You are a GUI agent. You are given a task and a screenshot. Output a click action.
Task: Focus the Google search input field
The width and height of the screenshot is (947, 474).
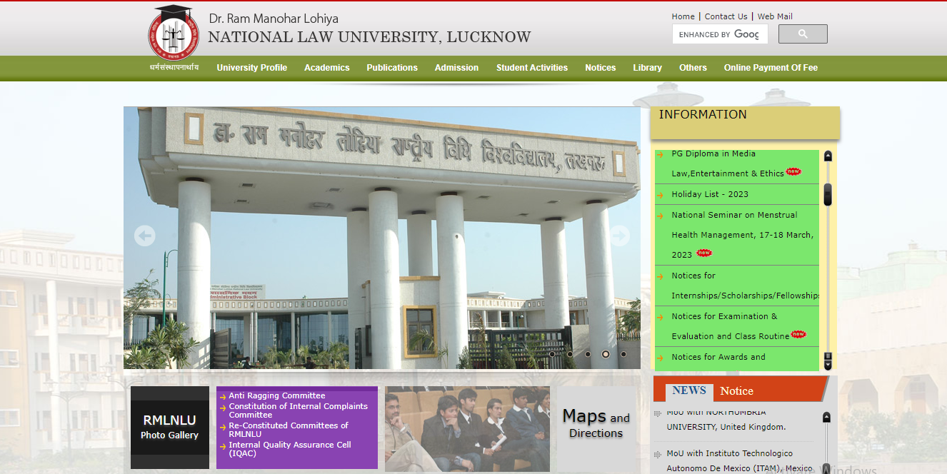pos(720,34)
